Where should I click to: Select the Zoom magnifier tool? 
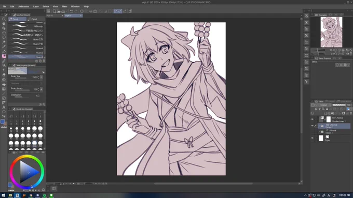(4, 19)
